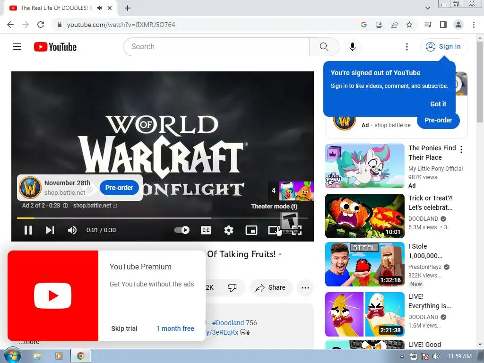Open the shop.battle.net ad link in player
The image size is (484, 363).
click(x=95, y=206)
